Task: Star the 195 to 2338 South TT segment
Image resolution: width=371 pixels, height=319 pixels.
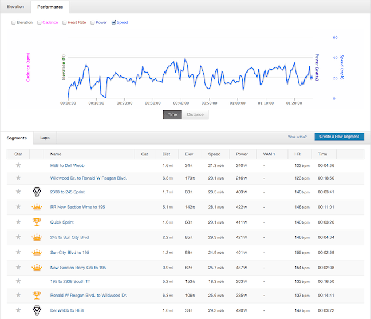Action: click(18, 281)
